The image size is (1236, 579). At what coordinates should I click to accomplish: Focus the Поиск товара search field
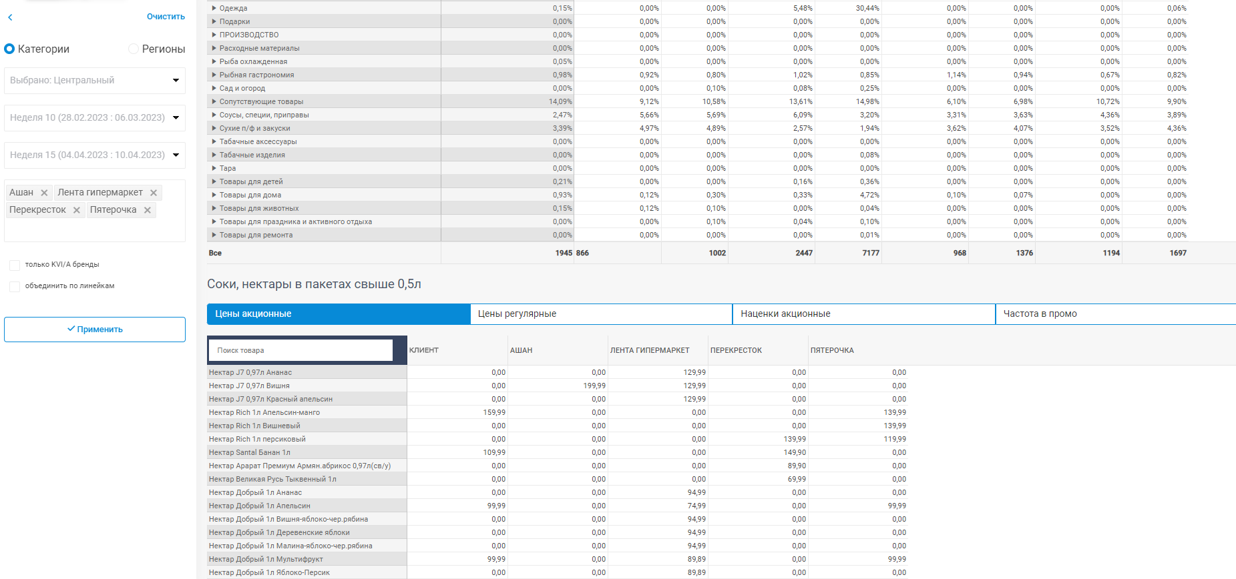pos(301,350)
